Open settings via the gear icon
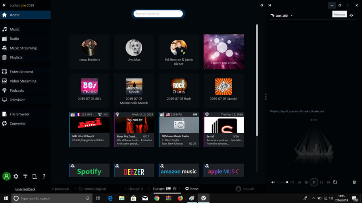362x203 pixels. tap(16, 177)
